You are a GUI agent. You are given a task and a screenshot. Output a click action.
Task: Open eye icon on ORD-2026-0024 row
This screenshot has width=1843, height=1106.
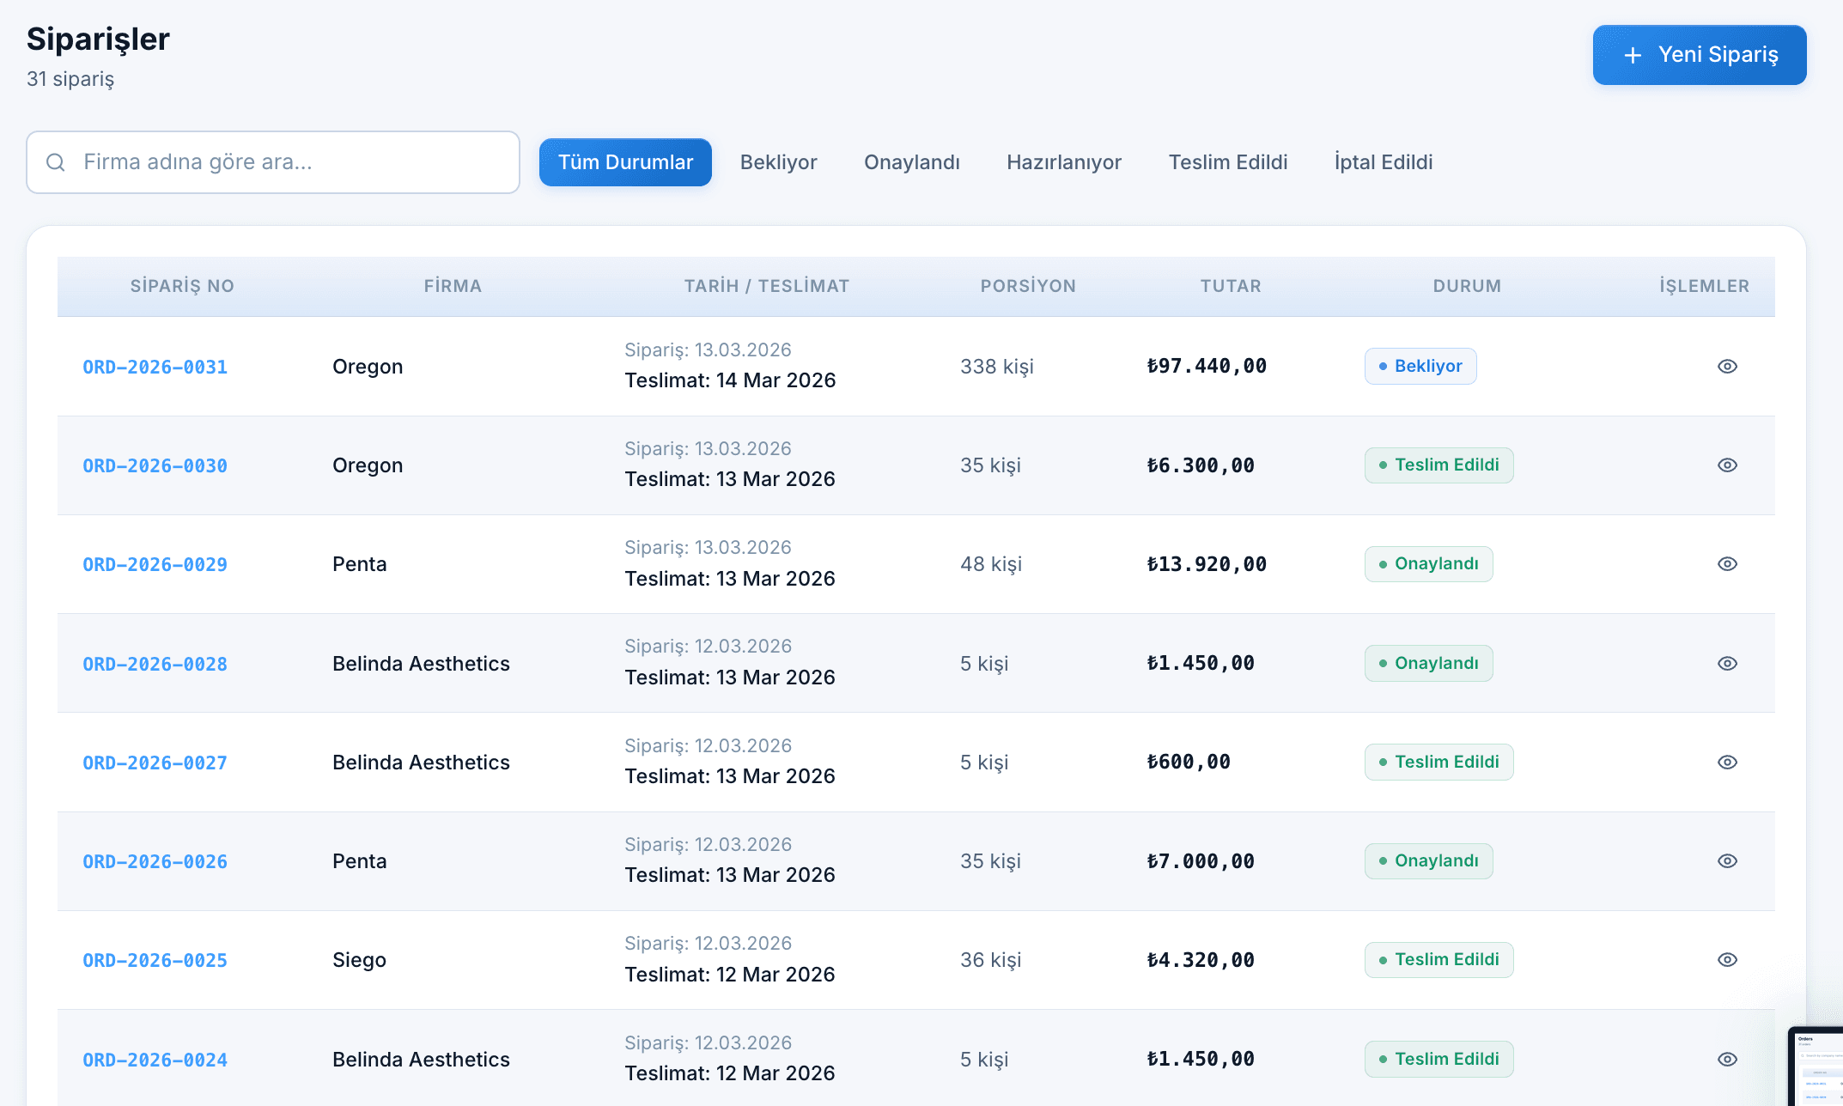pyautogui.click(x=1727, y=1060)
